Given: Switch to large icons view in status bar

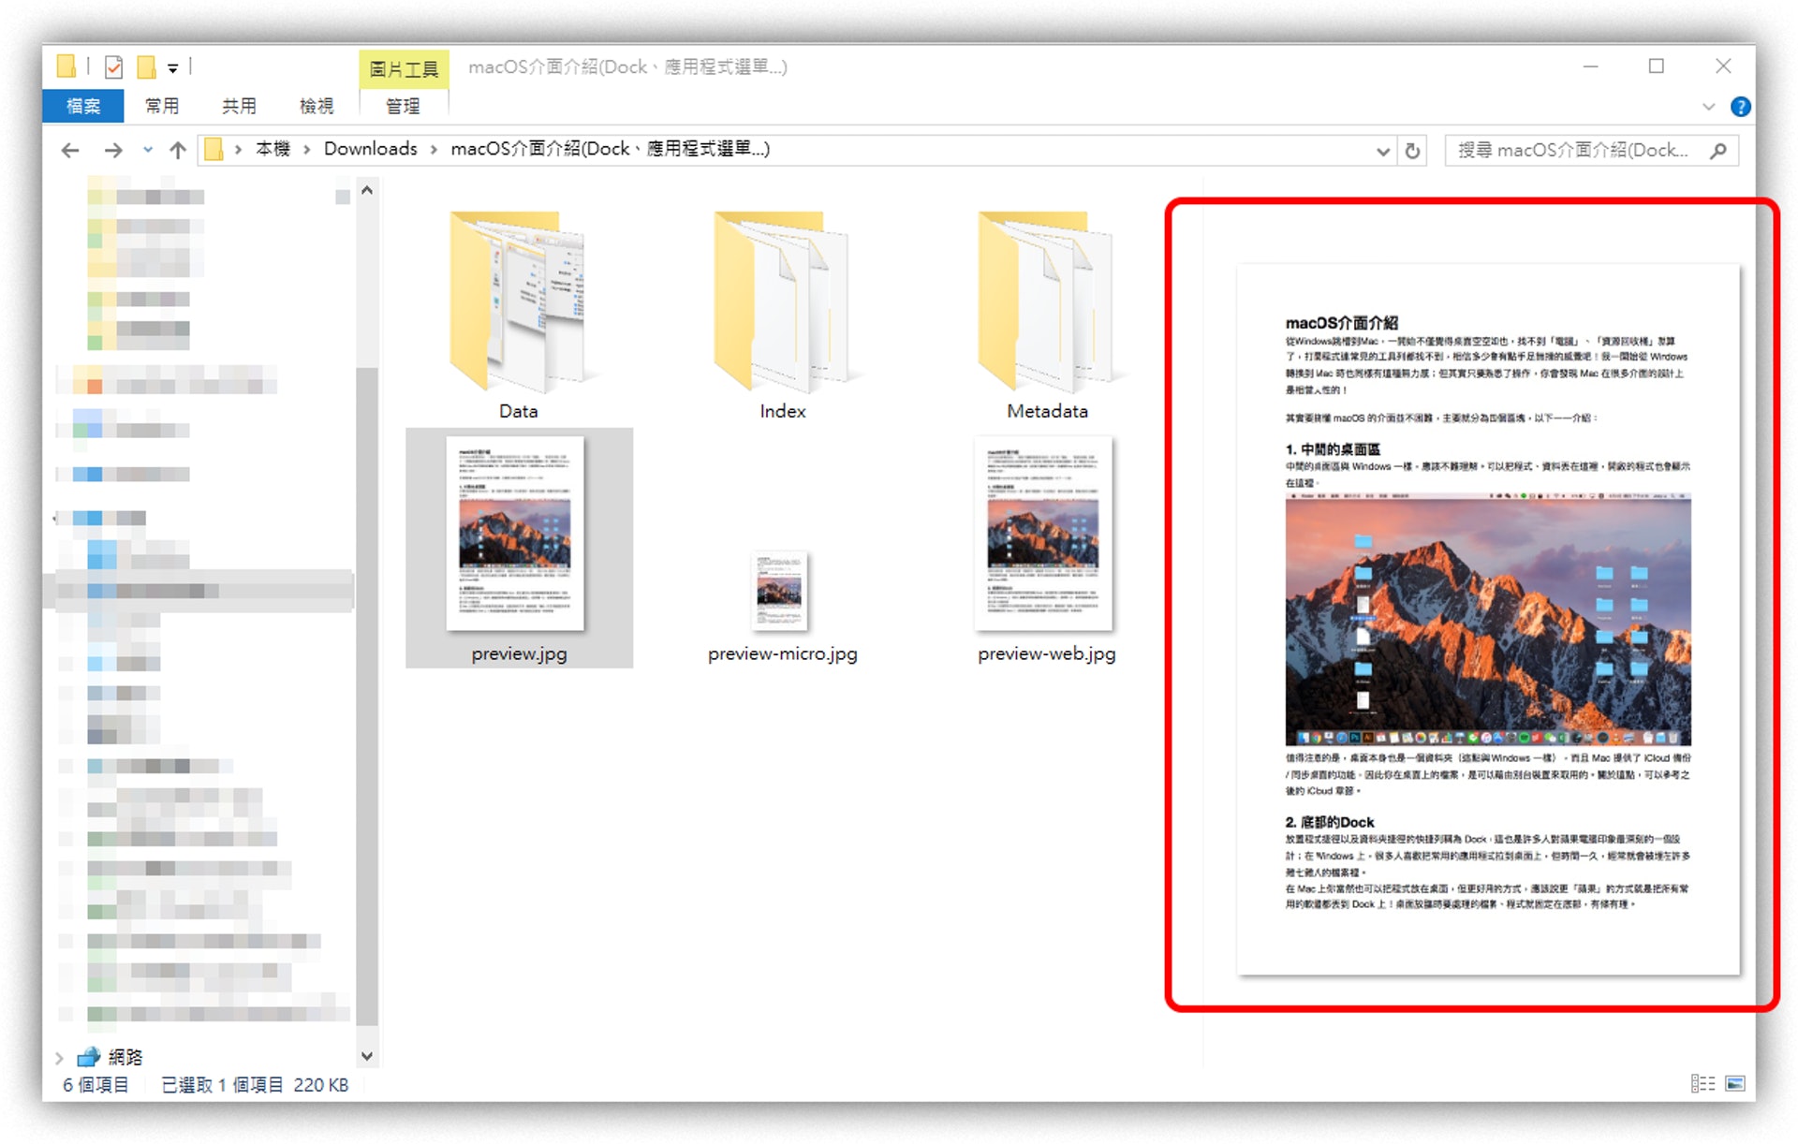Looking at the screenshot, I should click(x=1735, y=1084).
